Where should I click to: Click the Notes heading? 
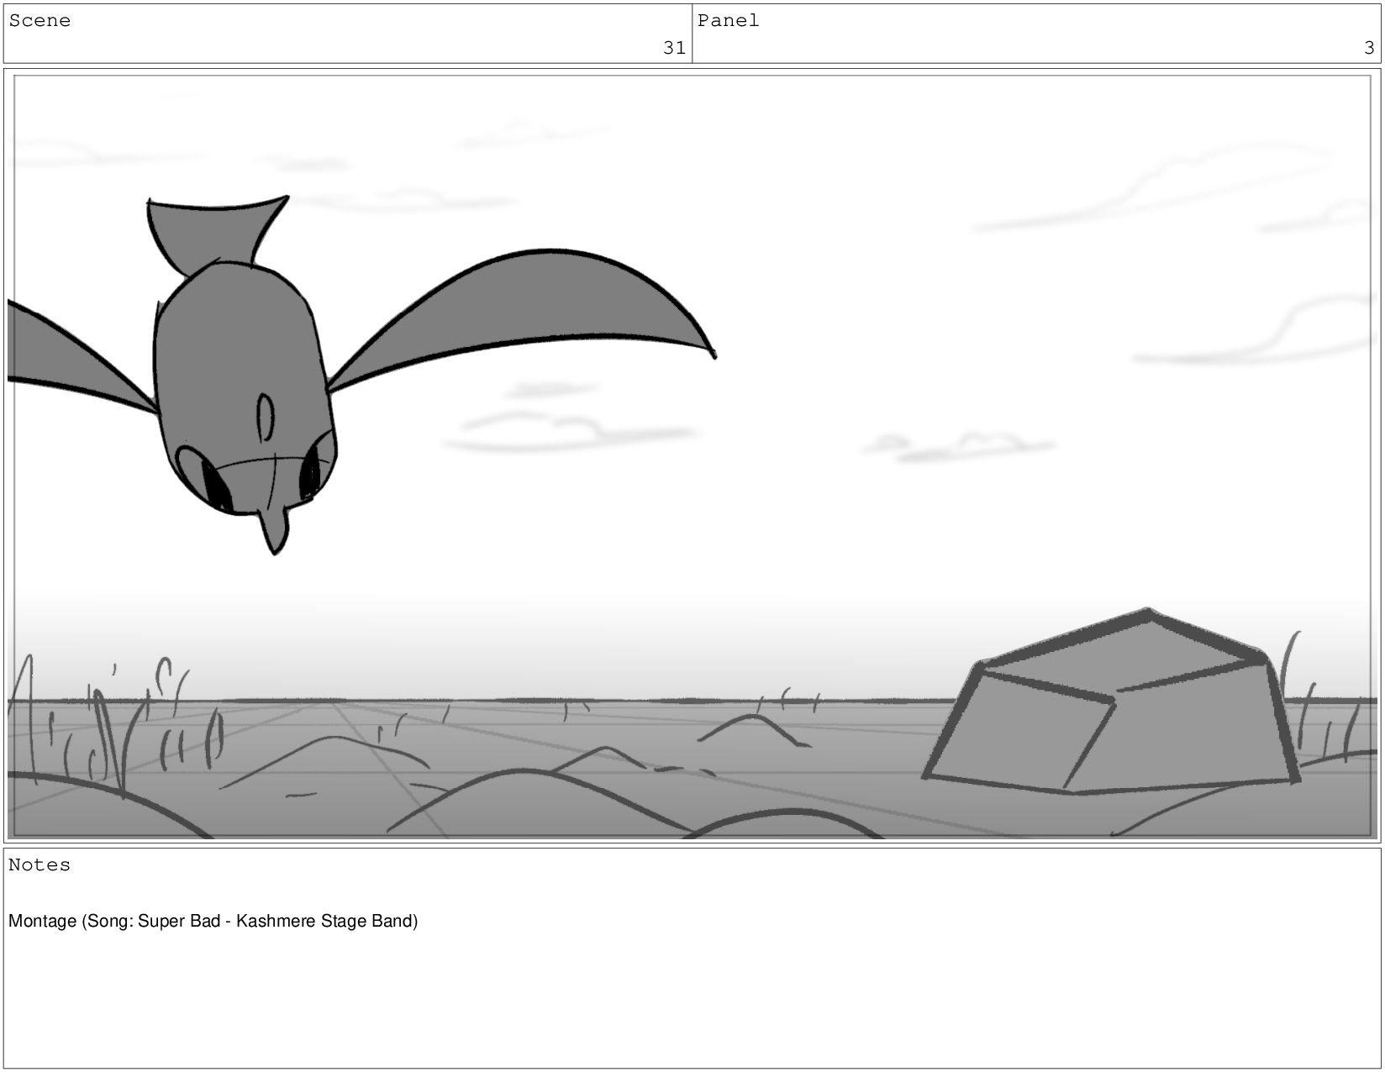pos(39,865)
